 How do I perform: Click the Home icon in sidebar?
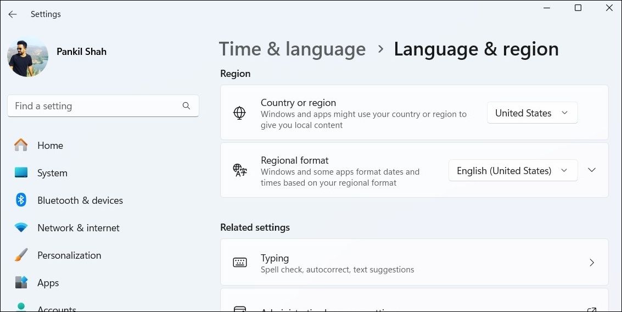(21, 146)
